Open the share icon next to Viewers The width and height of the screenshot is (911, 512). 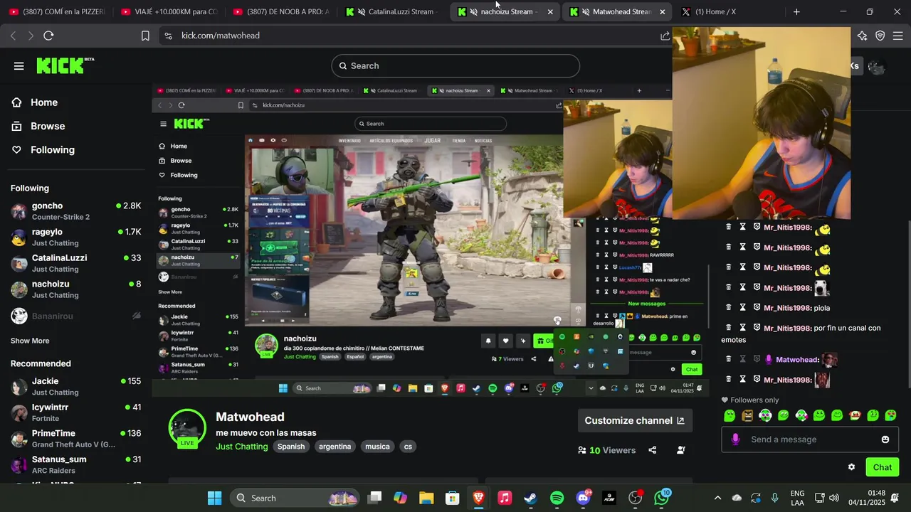pyautogui.click(x=653, y=450)
